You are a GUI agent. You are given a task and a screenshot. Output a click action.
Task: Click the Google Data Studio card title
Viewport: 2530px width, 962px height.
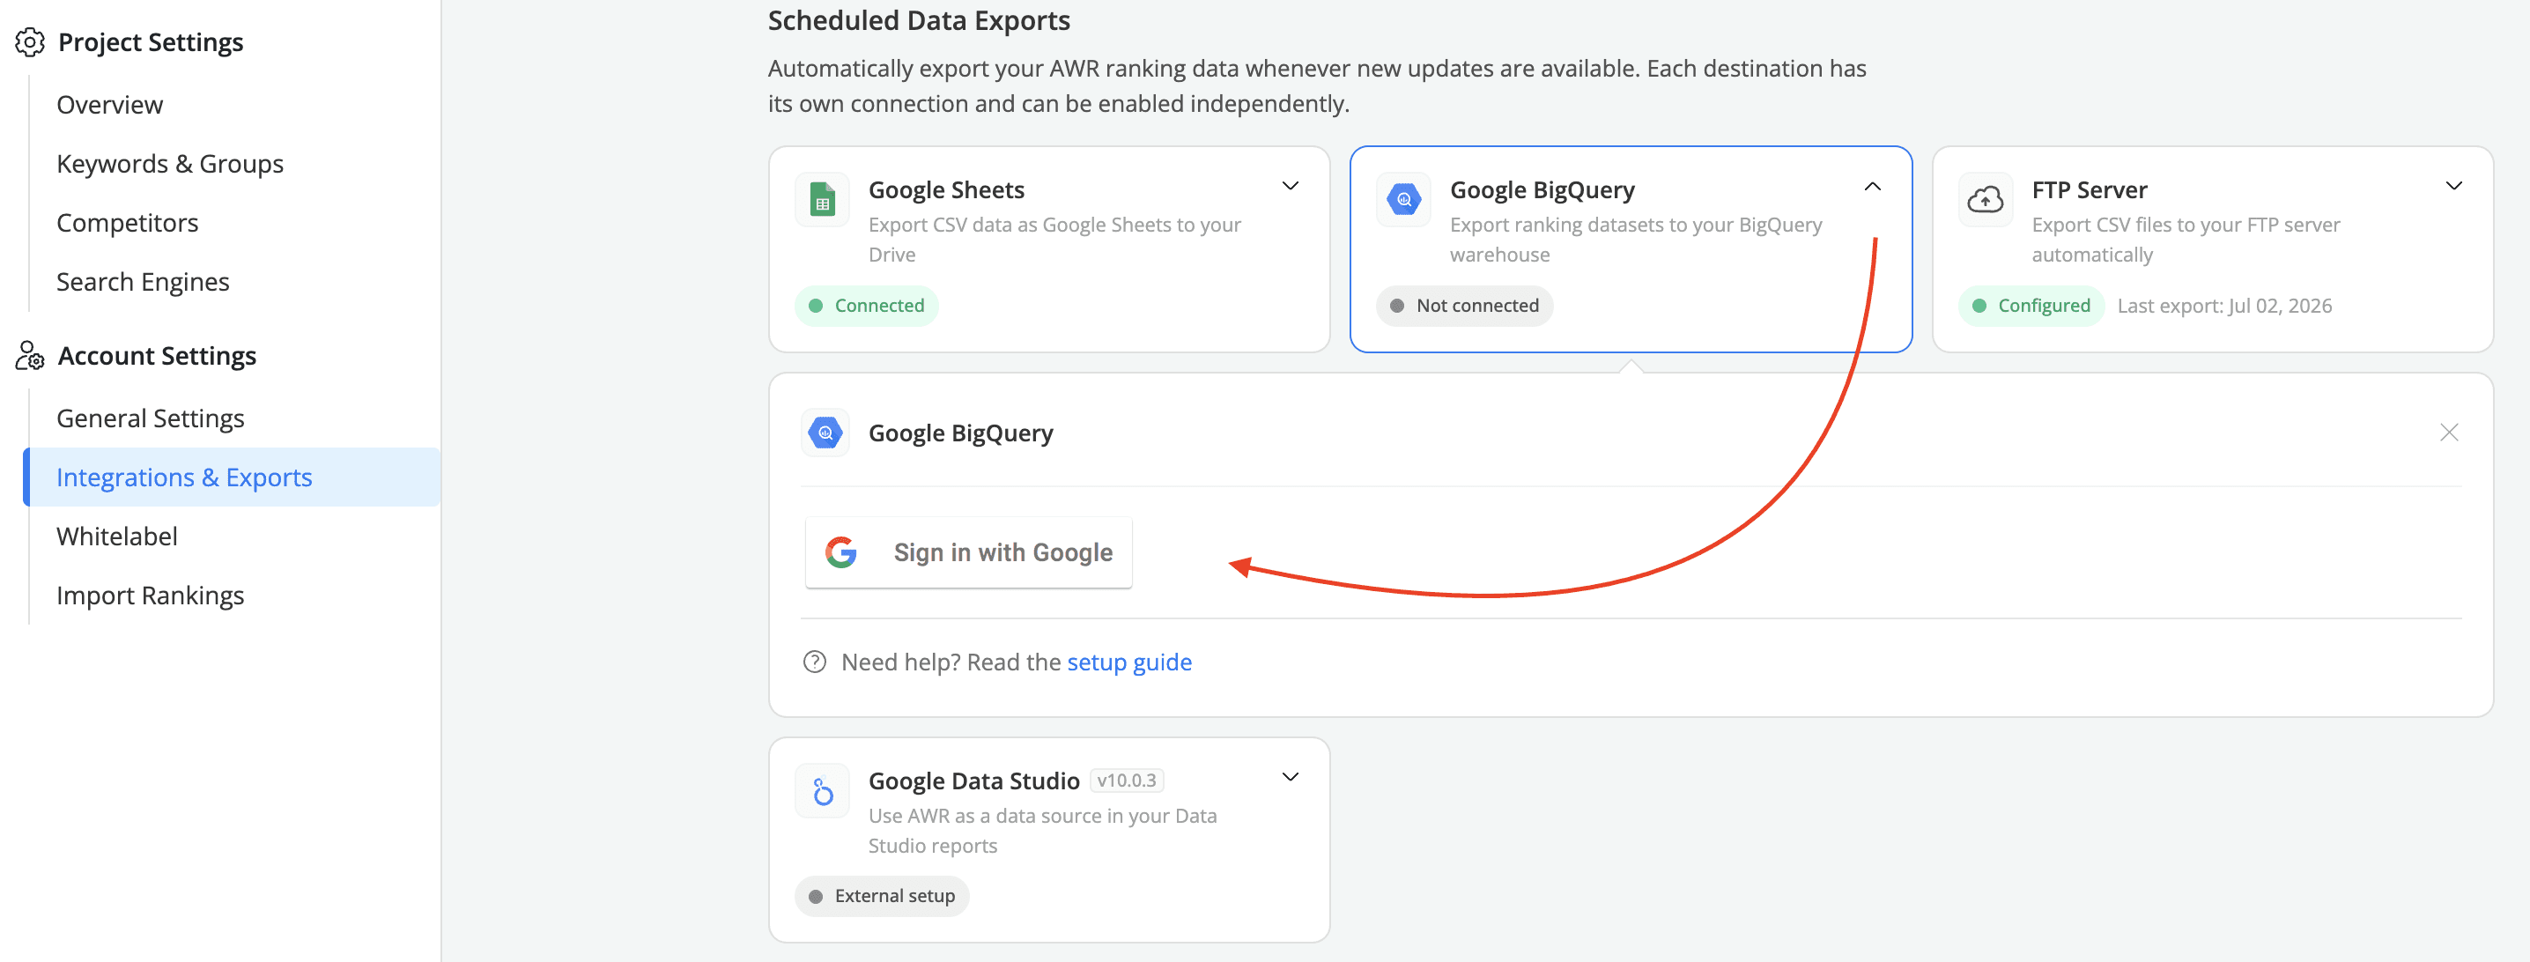(x=974, y=781)
